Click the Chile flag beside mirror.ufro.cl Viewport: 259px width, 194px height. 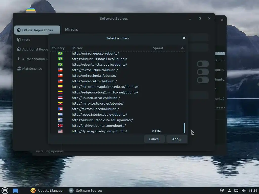(x=60, y=81)
